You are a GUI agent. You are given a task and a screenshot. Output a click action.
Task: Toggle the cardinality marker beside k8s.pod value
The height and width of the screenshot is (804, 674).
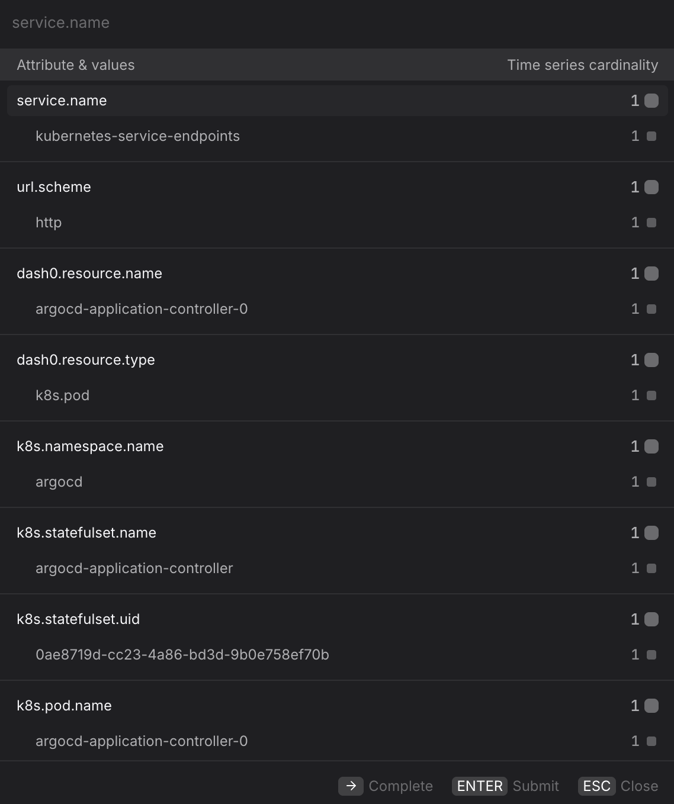650,395
